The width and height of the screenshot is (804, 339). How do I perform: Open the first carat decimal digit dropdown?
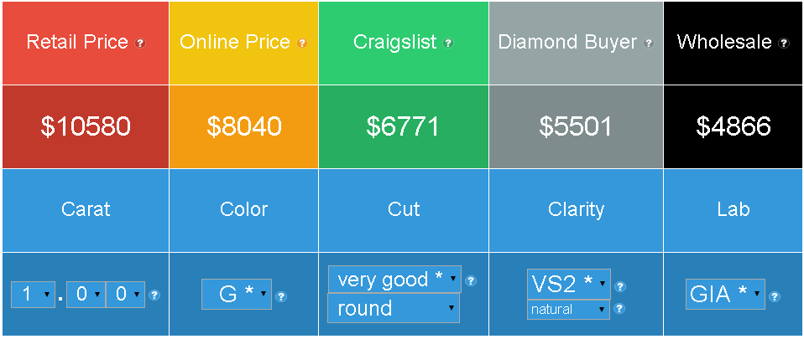click(x=86, y=295)
